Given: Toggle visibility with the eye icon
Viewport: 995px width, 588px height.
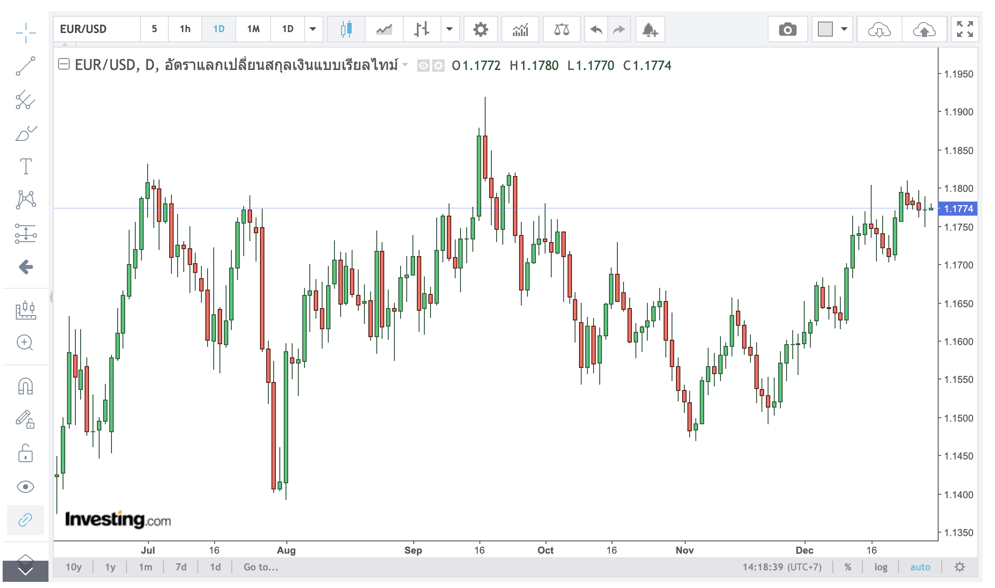Looking at the screenshot, I should click(x=25, y=486).
